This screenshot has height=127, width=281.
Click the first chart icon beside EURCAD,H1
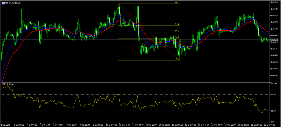pyautogui.click(x=3, y=3)
